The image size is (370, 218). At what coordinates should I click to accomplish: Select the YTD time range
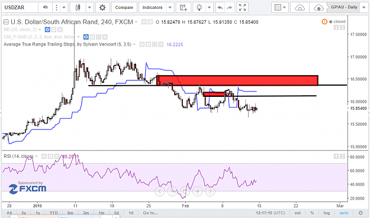(53, 213)
